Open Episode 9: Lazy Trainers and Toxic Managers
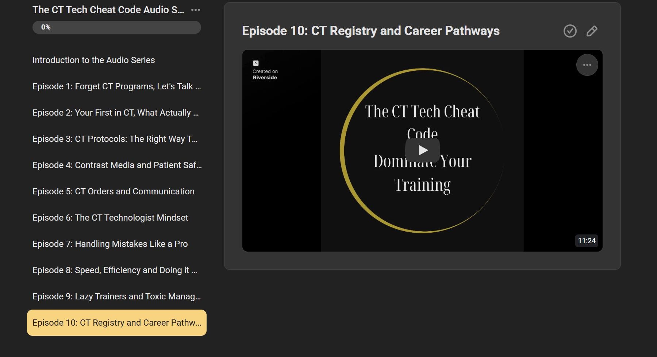 pyautogui.click(x=117, y=296)
